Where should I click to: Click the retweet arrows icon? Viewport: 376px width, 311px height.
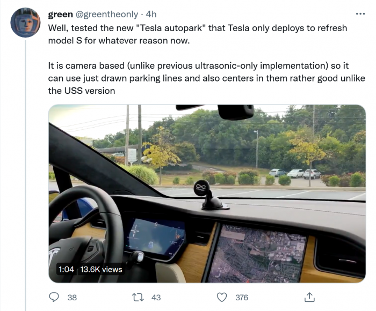click(x=138, y=297)
